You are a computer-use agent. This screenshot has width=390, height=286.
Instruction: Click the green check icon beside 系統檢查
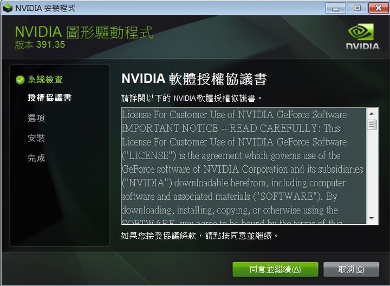[20, 80]
